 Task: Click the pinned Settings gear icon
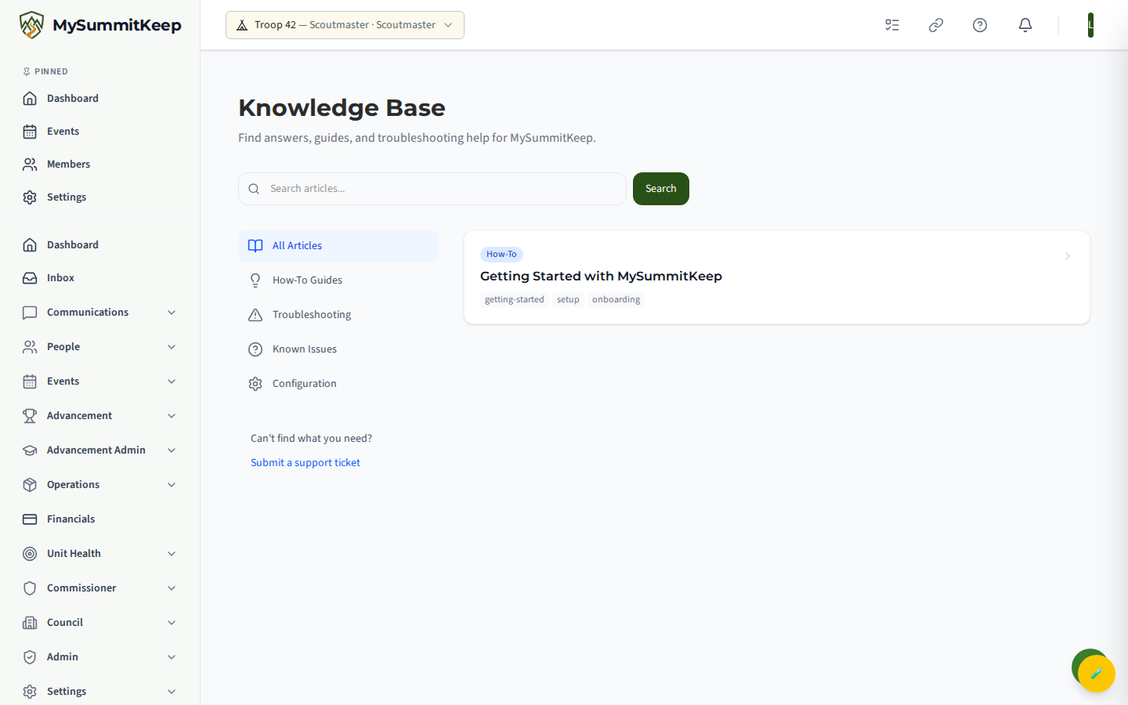[x=30, y=197]
